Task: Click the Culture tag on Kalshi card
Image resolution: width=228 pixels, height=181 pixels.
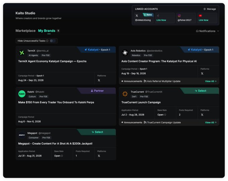Action: [32, 96]
